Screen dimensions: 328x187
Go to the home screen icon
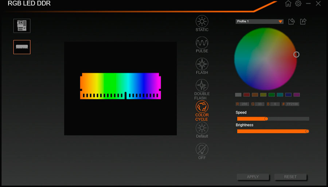288,4
